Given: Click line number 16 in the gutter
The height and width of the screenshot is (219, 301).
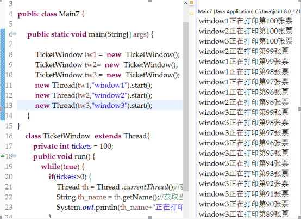Looking at the screenshot, I should [9, 136].
